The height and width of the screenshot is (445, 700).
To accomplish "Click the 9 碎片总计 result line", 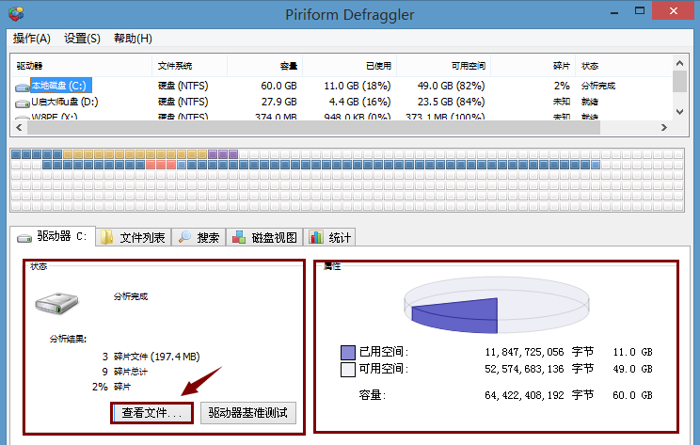I will coord(124,372).
